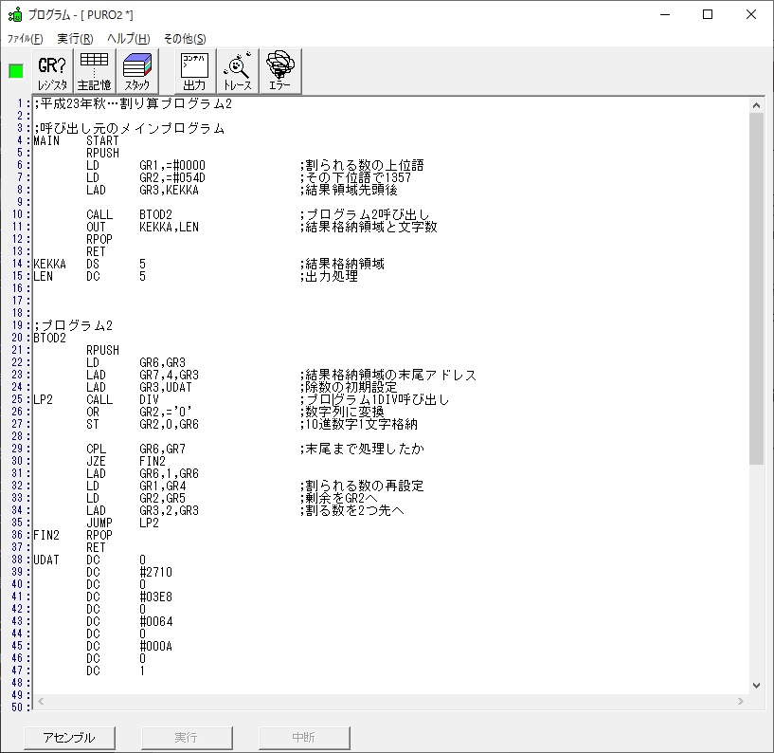
Task: Open the エラー error list
Action: click(x=279, y=71)
